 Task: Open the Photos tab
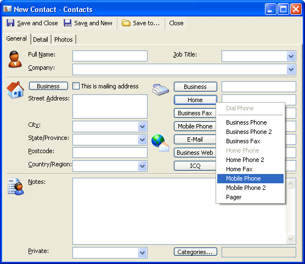pos(64,40)
